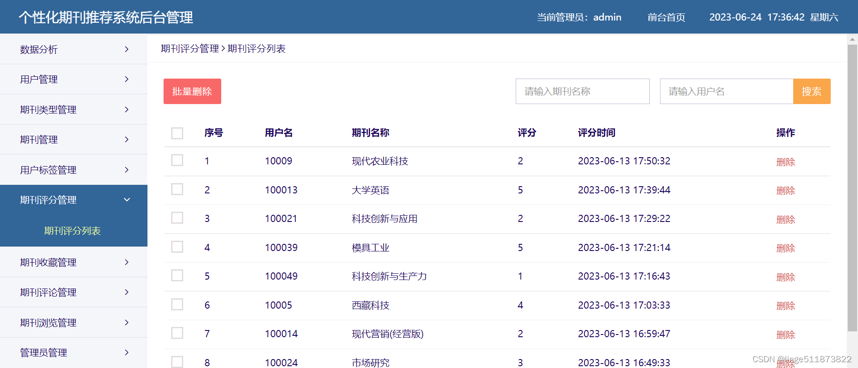Delete the 西藏科技 rating
The height and width of the screenshot is (368, 858).
pyautogui.click(x=786, y=306)
